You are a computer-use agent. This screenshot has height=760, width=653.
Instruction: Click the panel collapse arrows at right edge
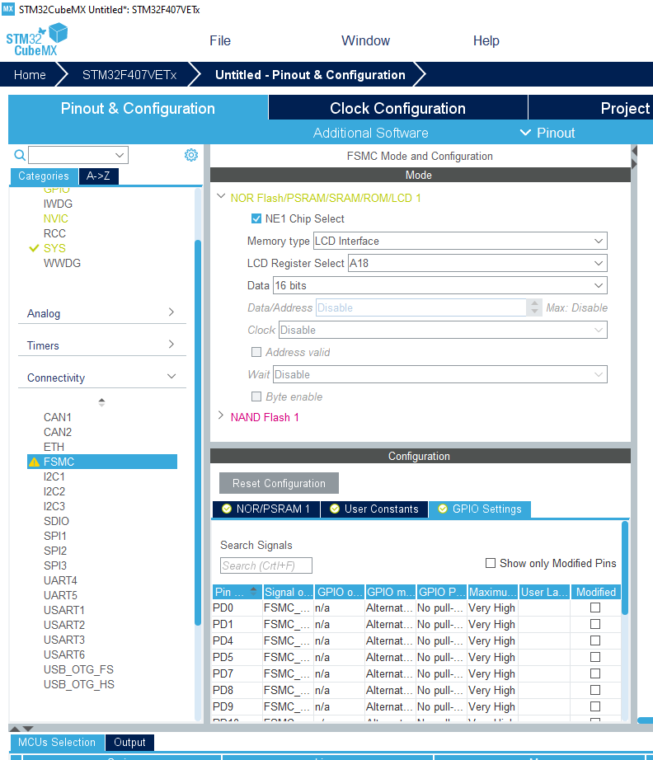(634, 157)
